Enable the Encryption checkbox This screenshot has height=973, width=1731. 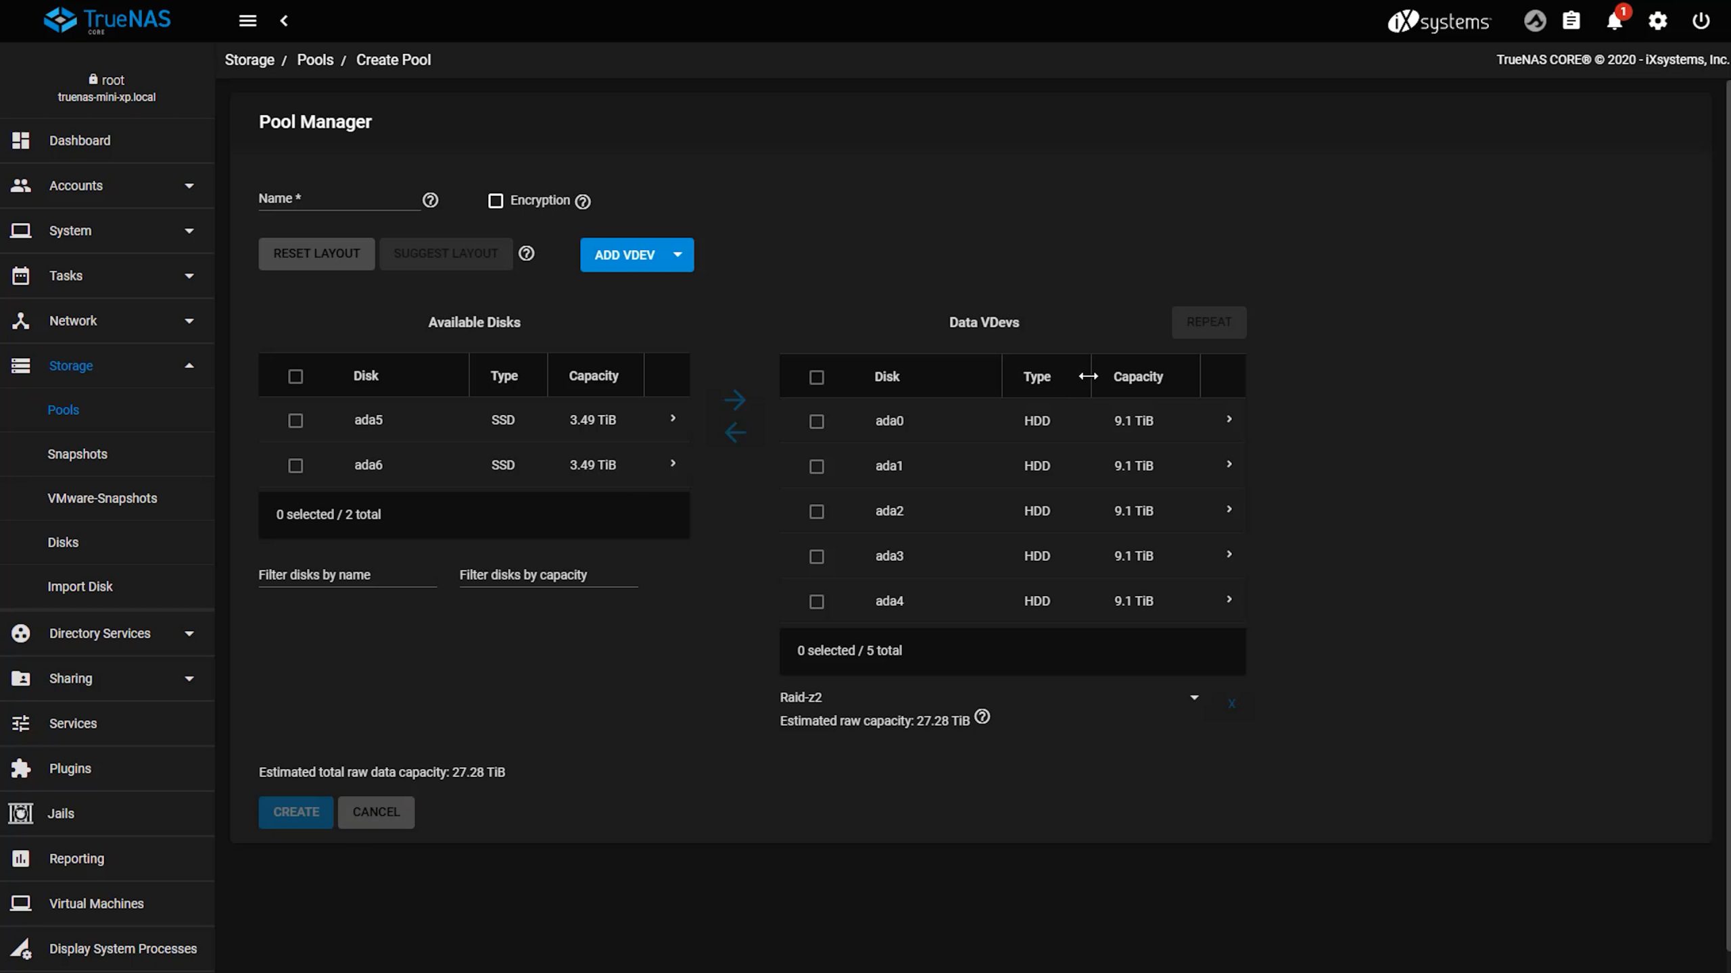click(496, 201)
